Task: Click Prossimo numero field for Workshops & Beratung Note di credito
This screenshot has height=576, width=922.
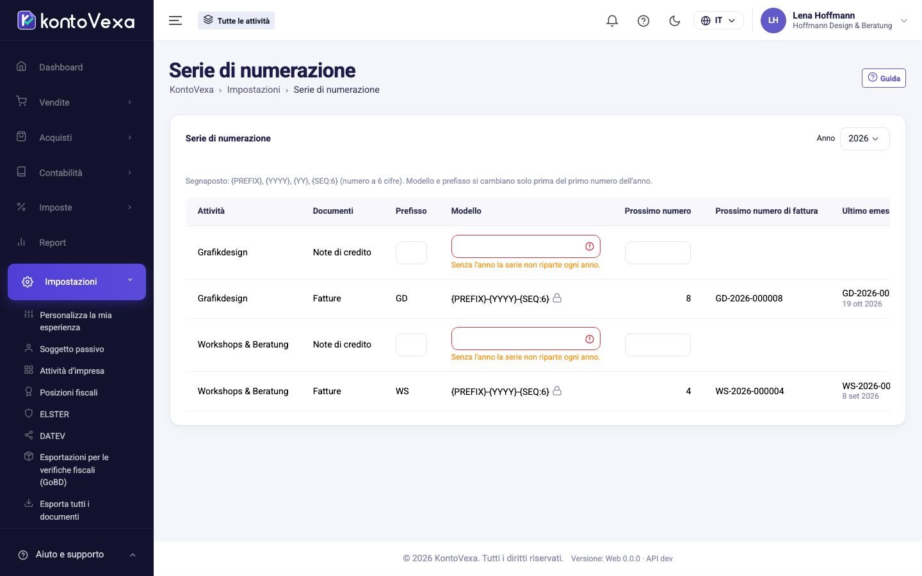Action: click(658, 345)
